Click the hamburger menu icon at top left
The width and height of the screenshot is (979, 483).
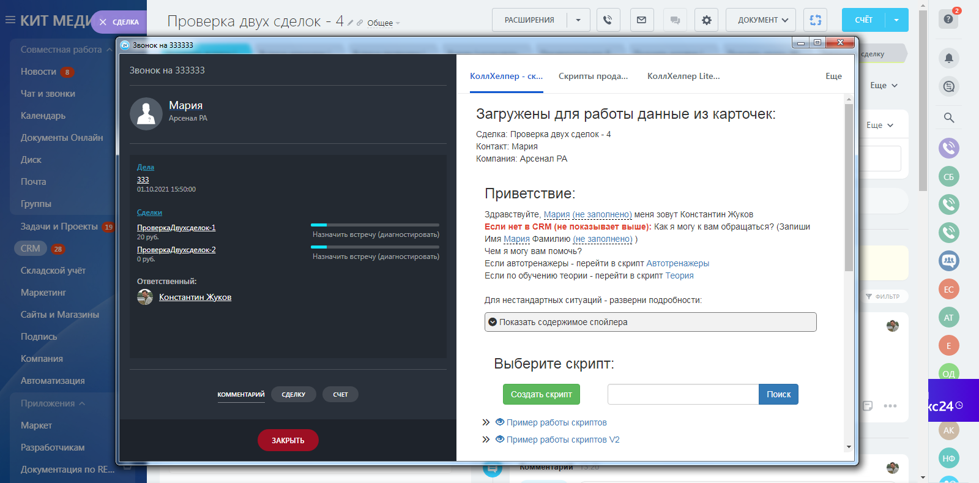[x=10, y=20]
